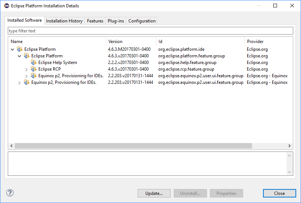Click the Update... button
This screenshot has width=301, height=203.
tap(154, 193)
